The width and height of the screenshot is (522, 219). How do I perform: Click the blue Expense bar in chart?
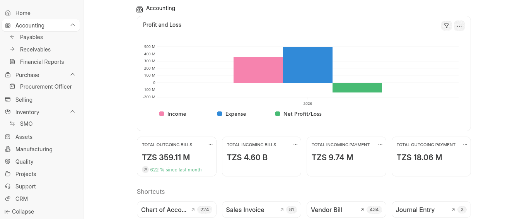(307, 65)
